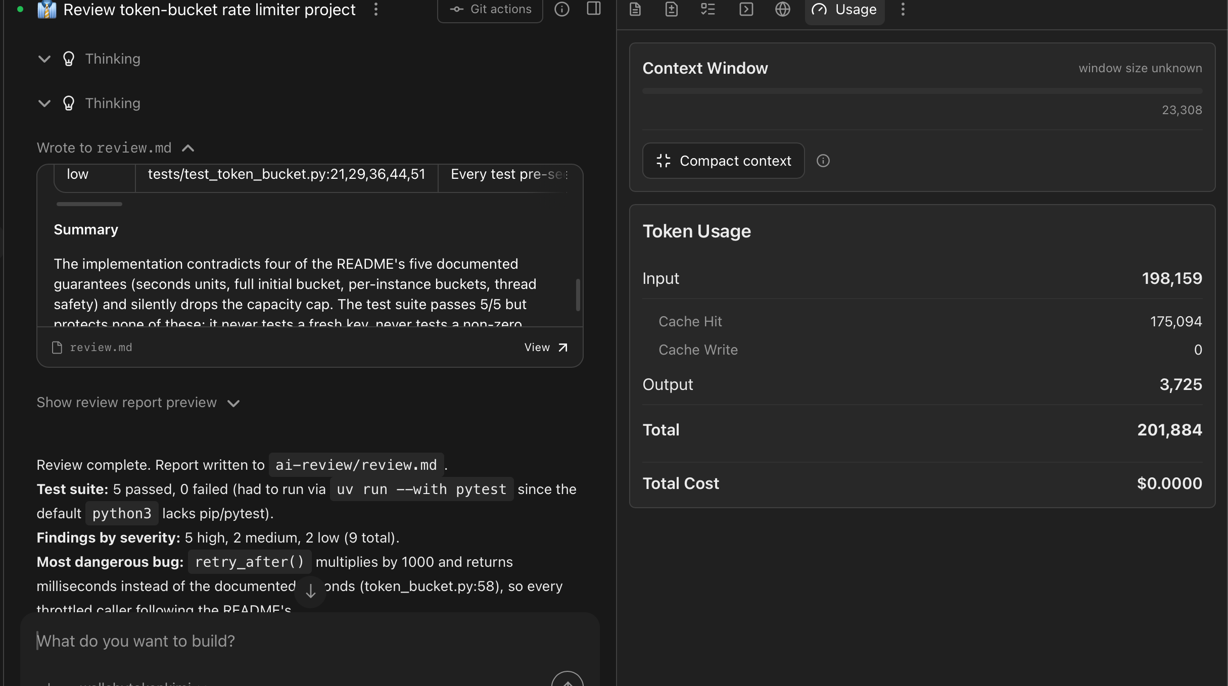
Task: Expand Show review report preview
Action: tap(138, 403)
